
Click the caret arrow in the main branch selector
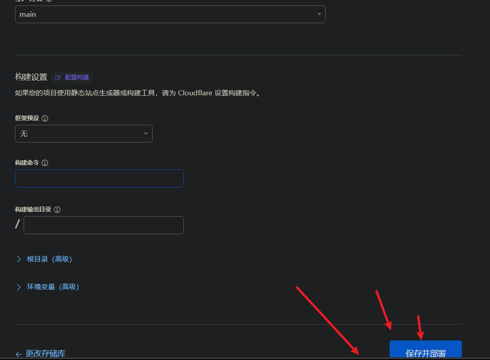tap(319, 15)
